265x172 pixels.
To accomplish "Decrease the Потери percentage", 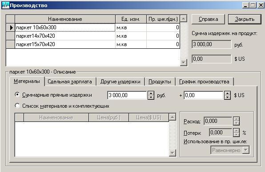I will [x=236, y=135].
